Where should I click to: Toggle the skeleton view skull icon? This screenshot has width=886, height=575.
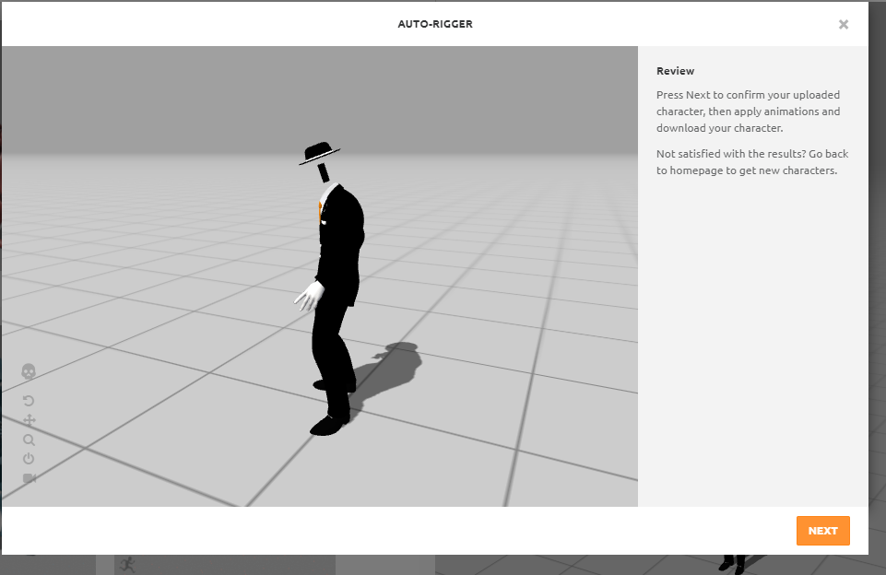point(29,371)
